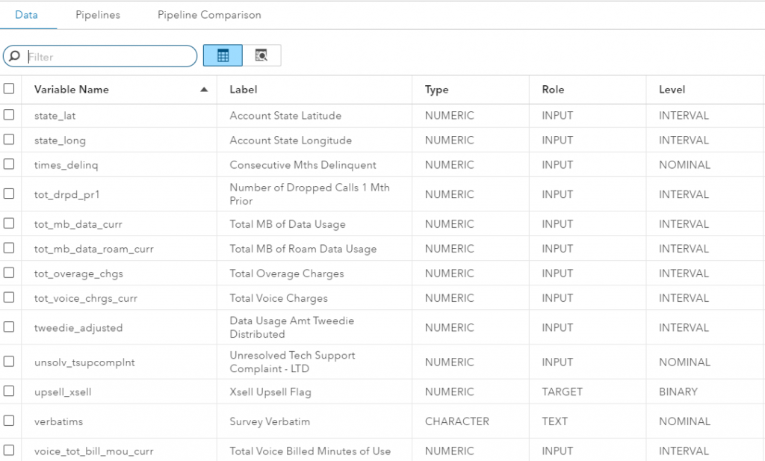Check the checkbox for upsell_xsell

(10, 392)
